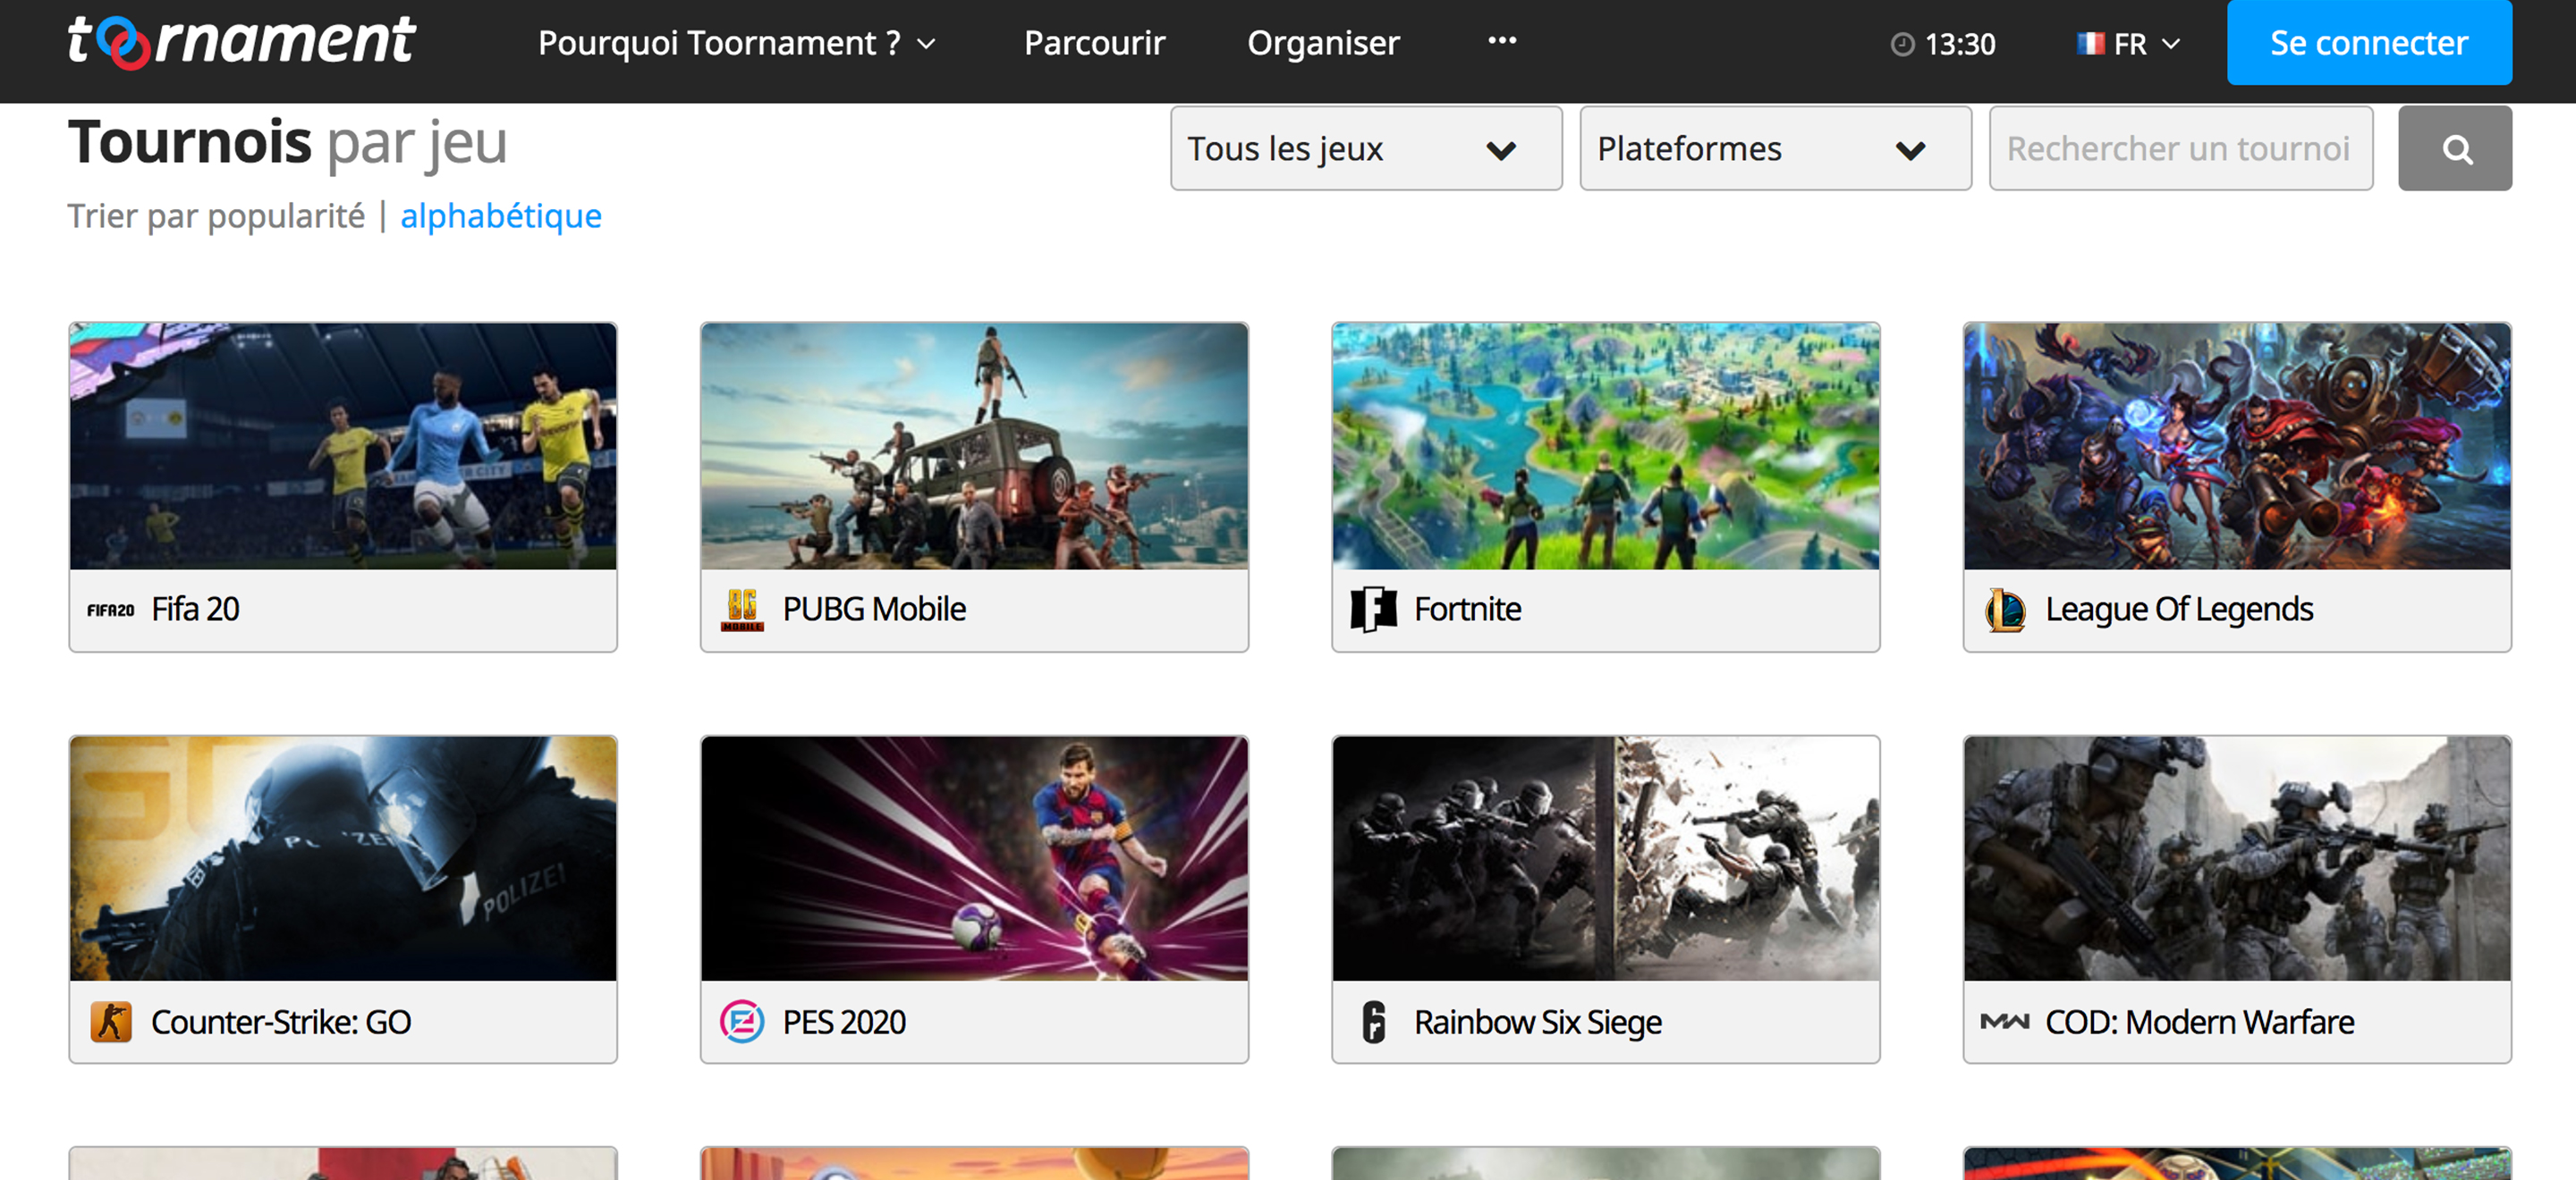
Task: Click the COD: Modern Warfare cover image
Action: [x=2237, y=858]
